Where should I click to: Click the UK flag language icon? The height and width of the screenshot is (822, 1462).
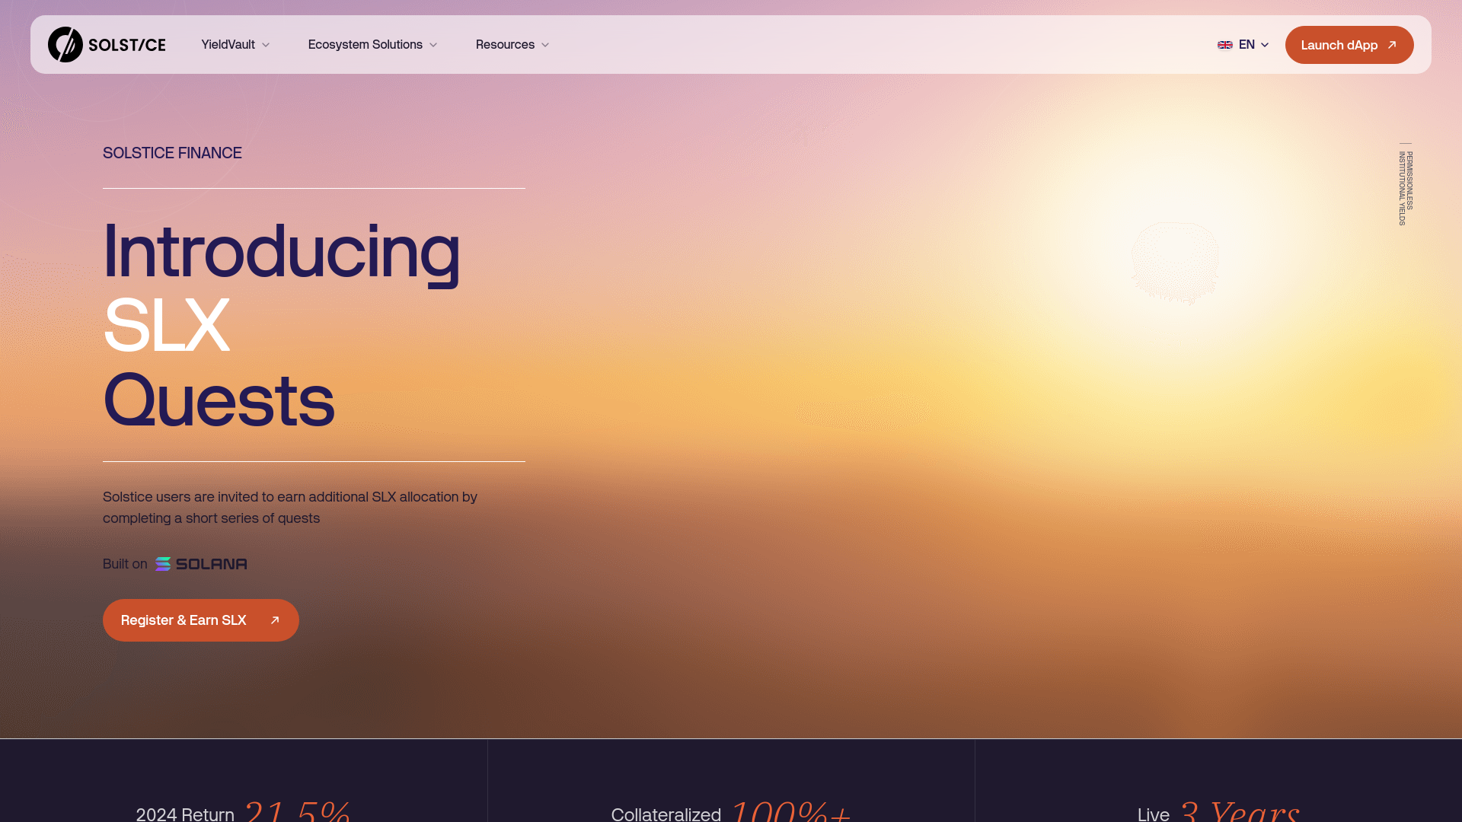coord(1225,45)
